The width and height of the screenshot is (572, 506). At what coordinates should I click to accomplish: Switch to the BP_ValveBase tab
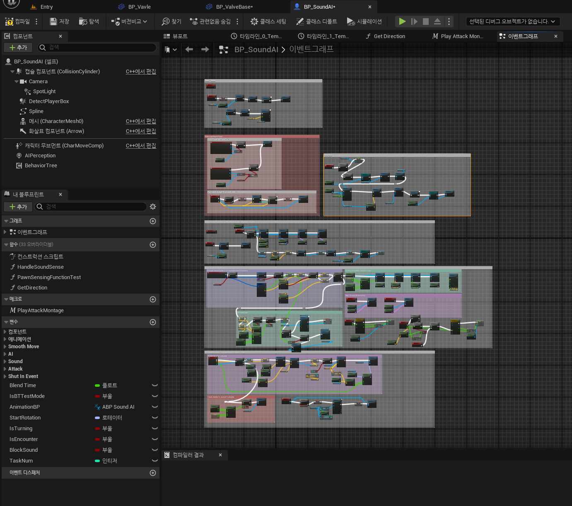234,7
